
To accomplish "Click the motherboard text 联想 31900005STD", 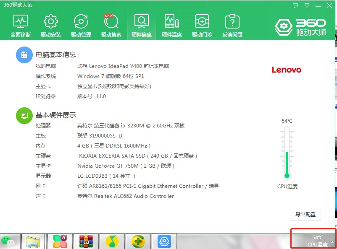I will pos(100,136).
